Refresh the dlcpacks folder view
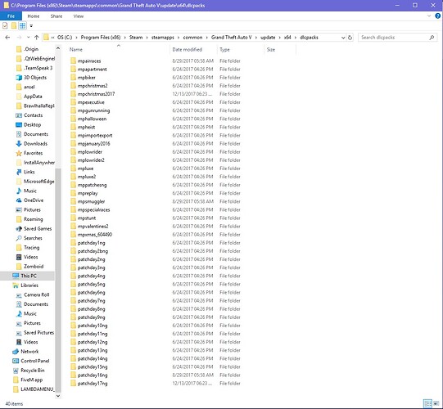Viewport: 443px width, 409px height. (x=350, y=38)
